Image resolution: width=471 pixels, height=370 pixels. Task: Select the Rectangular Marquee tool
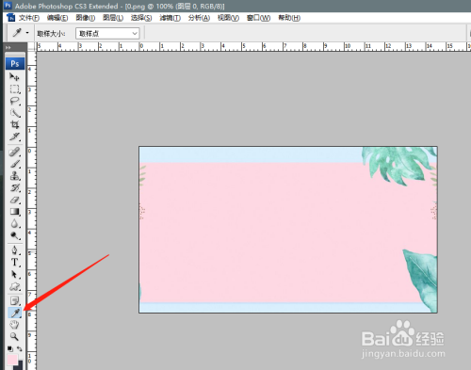click(x=14, y=89)
